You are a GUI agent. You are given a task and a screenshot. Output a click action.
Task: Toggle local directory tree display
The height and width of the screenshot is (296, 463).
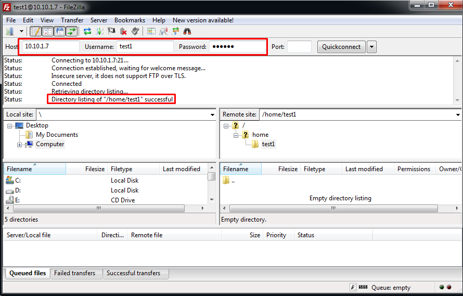pos(48,31)
